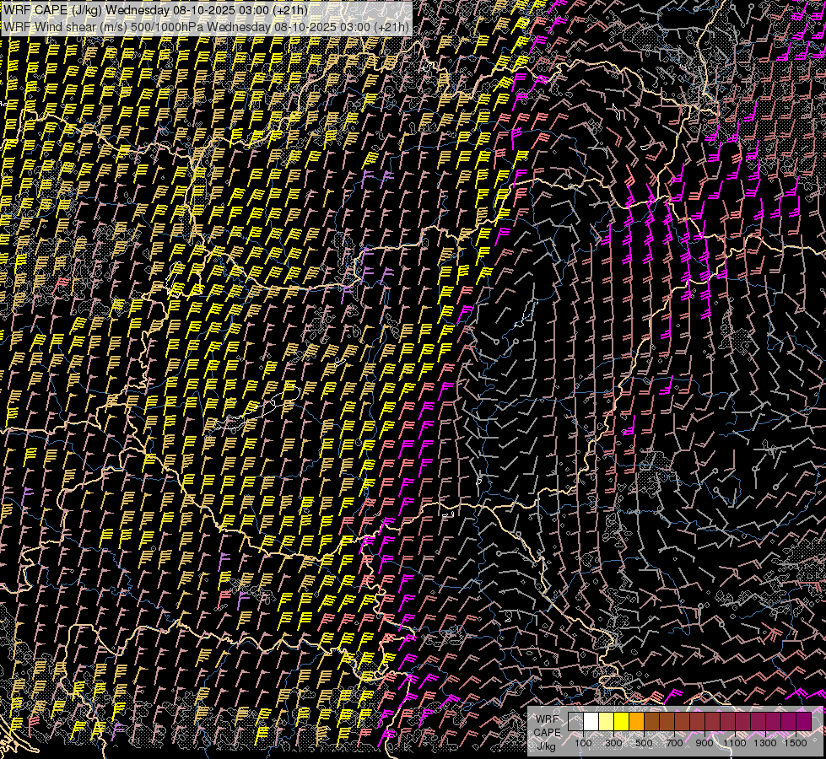Screen dimensions: 826x759
Task: Click the orange CAPE legend swatch
Action: pyautogui.click(x=636, y=721)
